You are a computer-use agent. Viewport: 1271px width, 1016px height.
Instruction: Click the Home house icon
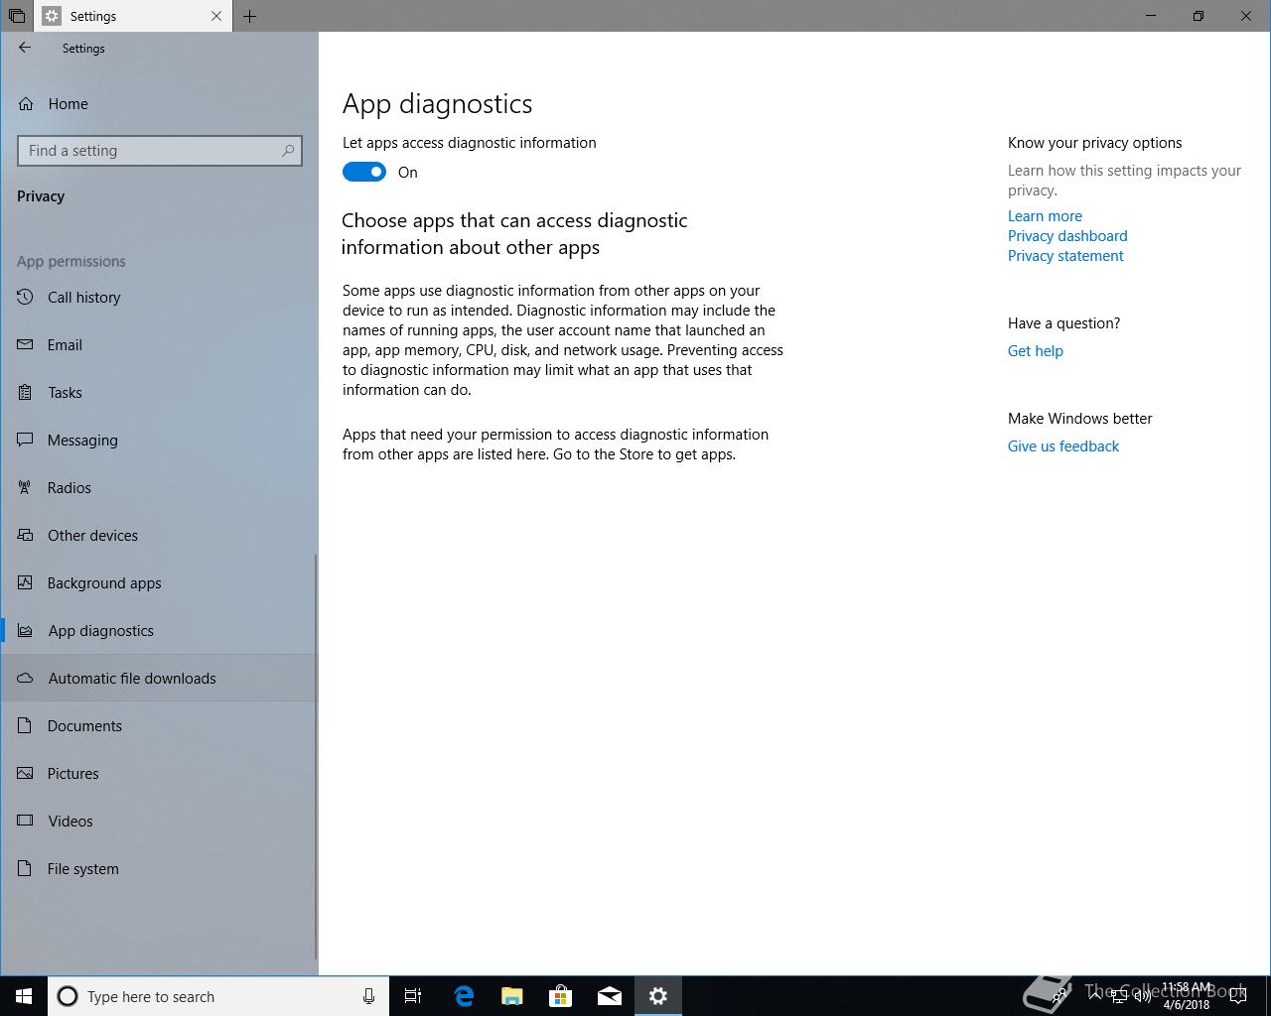tap(27, 103)
